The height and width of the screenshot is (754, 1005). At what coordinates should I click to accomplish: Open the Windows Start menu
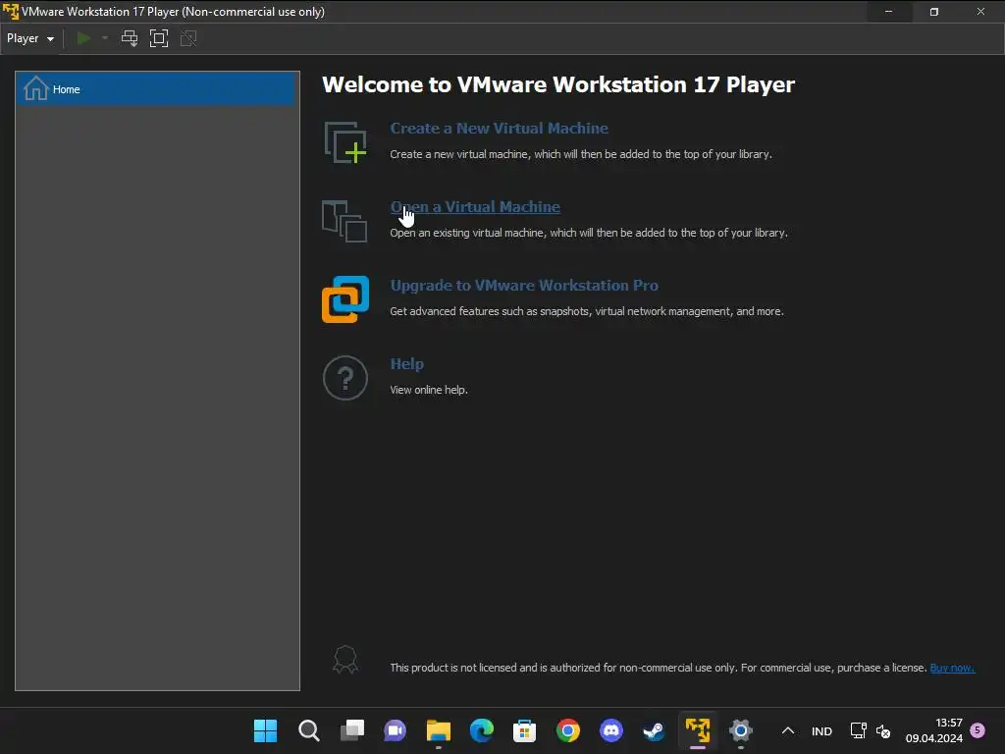coord(265,730)
